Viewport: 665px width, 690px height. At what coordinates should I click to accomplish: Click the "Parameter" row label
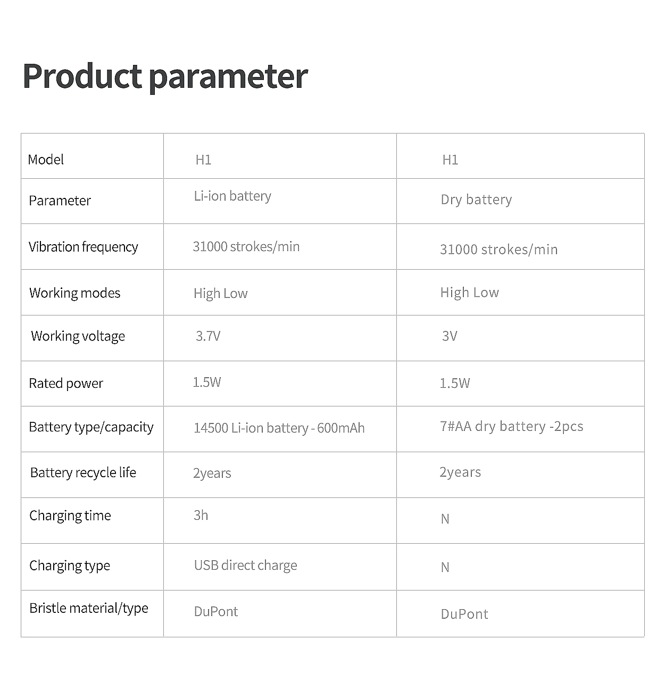point(60,201)
